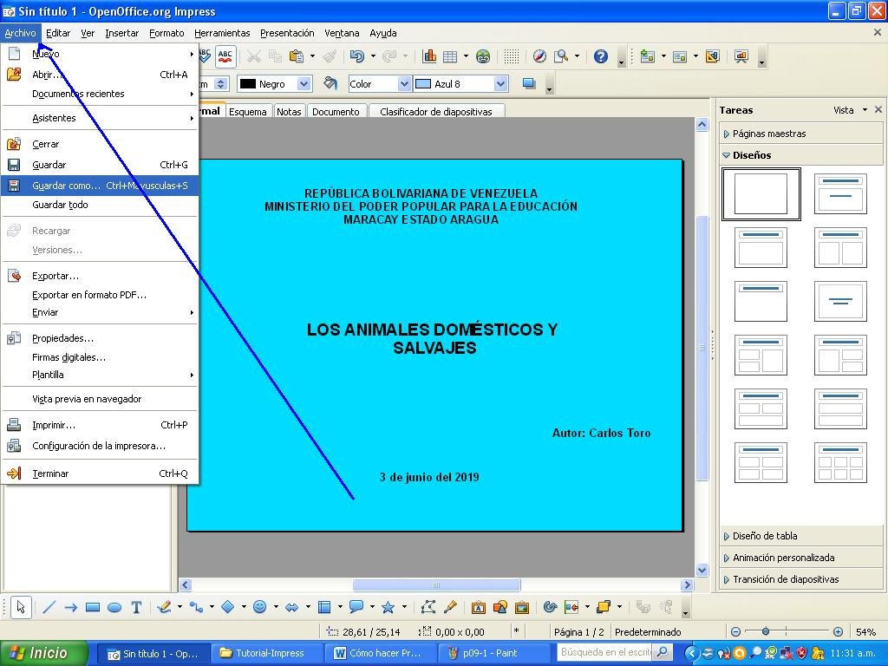Open the Paste options dropdown arrow
Screen dimensions: 888x666
tap(312, 56)
